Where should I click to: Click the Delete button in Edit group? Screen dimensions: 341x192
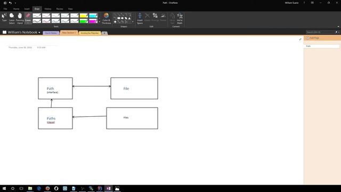(x=147, y=17)
